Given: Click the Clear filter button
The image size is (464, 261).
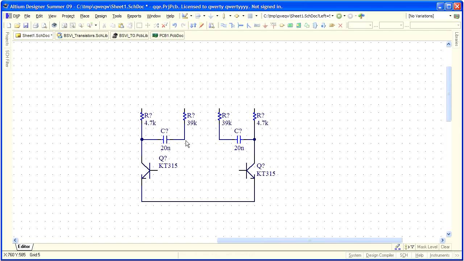Looking at the screenshot, I should coord(445,247).
